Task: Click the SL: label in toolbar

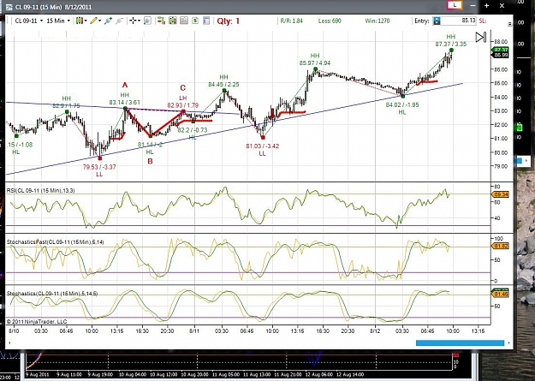Action: point(482,21)
